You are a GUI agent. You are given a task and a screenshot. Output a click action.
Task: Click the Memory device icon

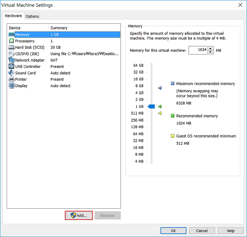12,35
